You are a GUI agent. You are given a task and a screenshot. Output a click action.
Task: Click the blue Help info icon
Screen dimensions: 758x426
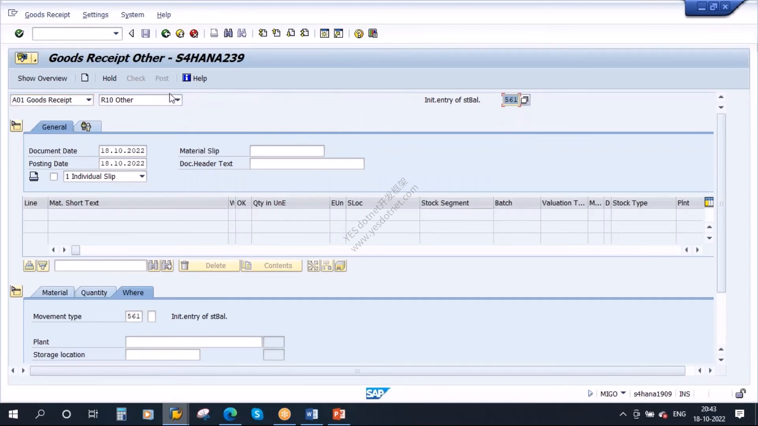186,78
